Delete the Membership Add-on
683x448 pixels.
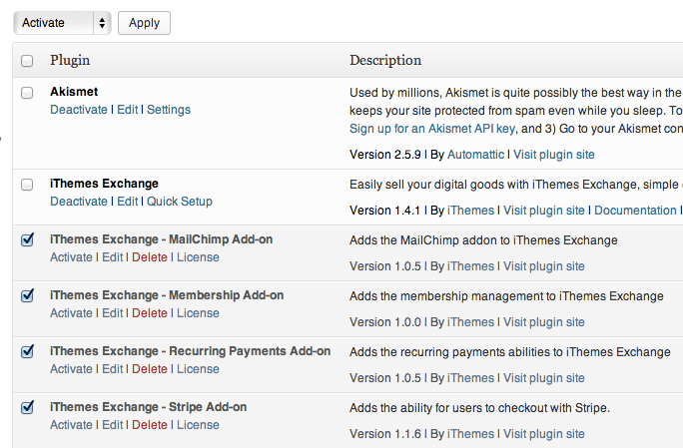(x=150, y=313)
